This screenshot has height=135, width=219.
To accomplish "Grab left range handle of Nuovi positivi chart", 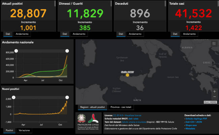I will 13,97.
